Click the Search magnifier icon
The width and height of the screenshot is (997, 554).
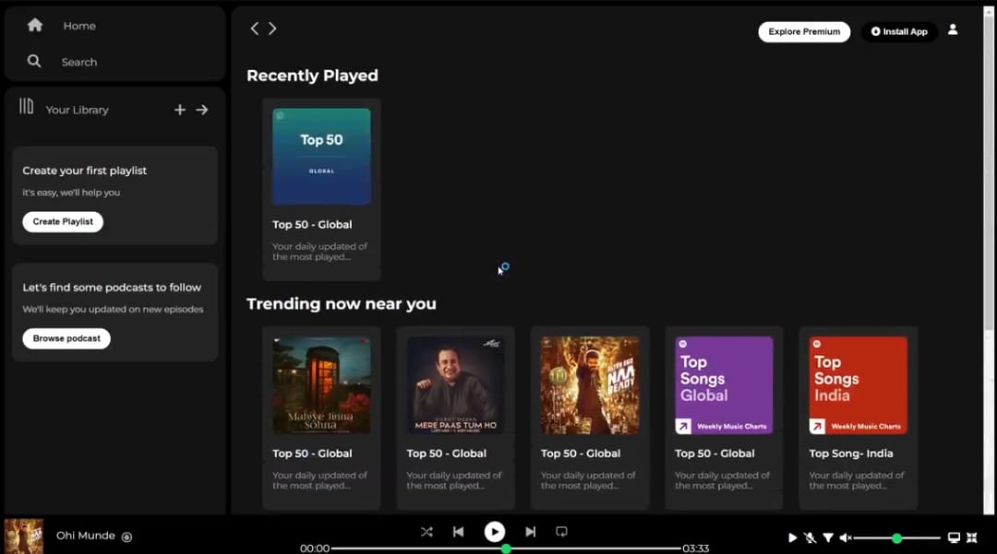[x=34, y=61]
